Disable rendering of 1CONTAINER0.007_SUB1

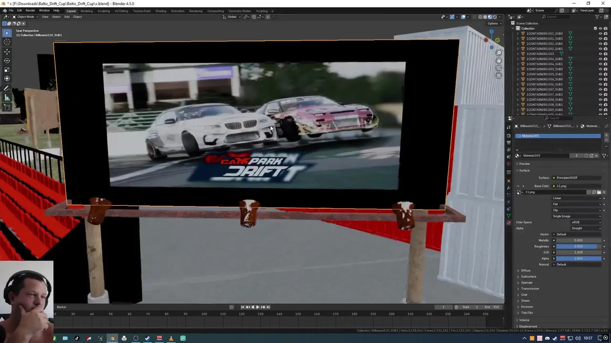[x=606, y=94]
